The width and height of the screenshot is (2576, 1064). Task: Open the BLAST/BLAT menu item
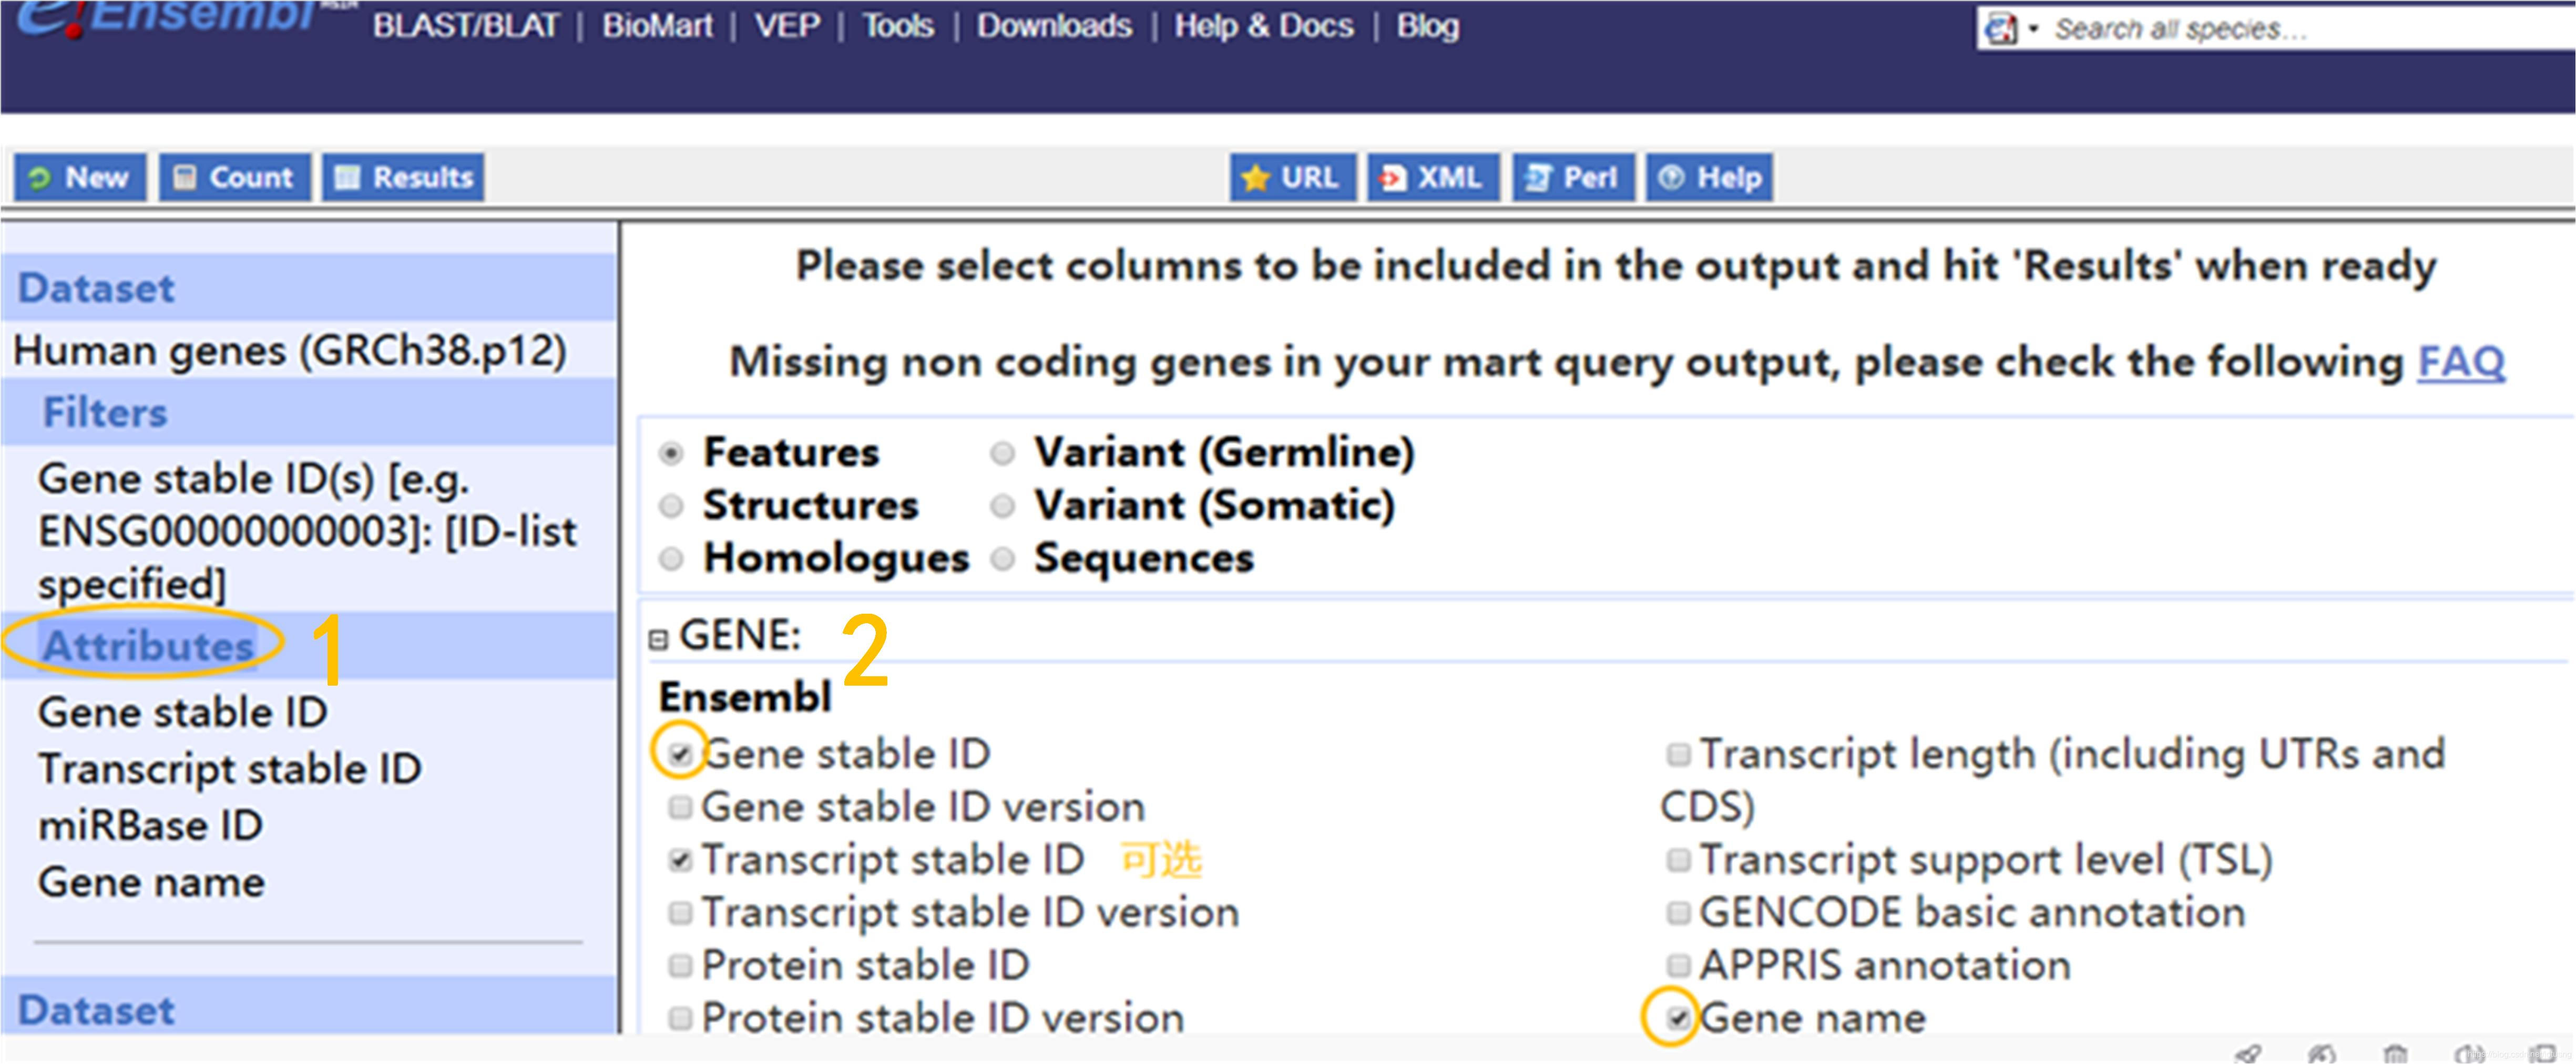pyautogui.click(x=466, y=26)
